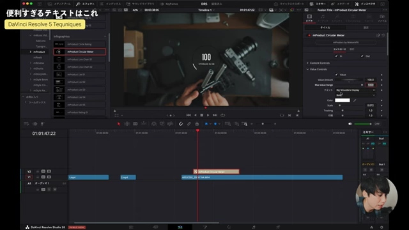Switch to inspector Audio tab
This screenshot has width=409, height=230.
[323, 18]
